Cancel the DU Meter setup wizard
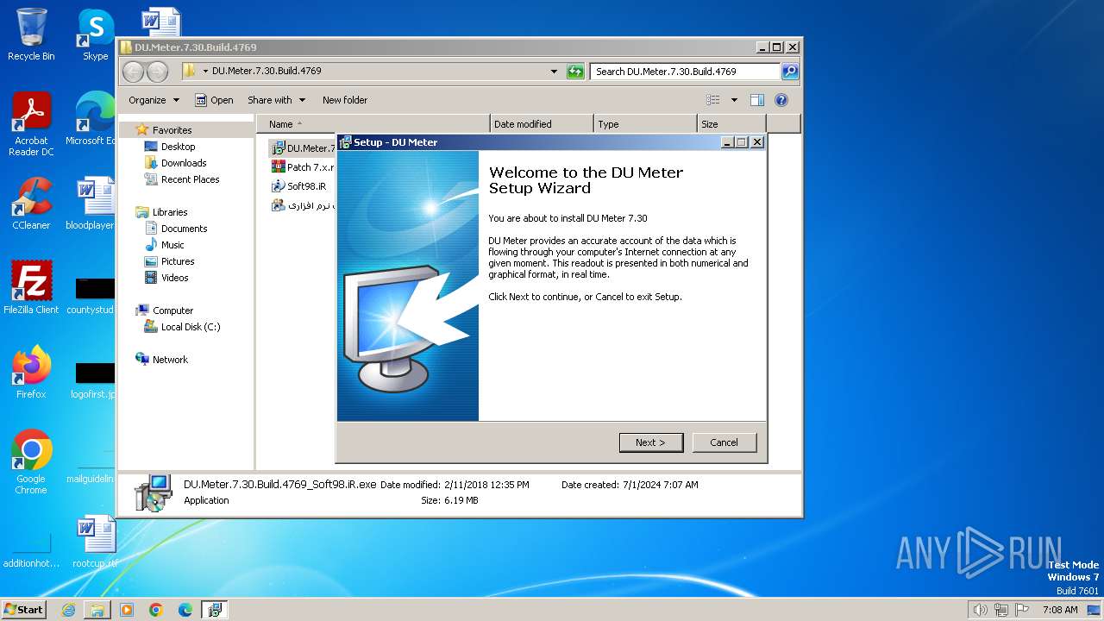This screenshot has height=621, width=1104. click(x=724, y=442)
